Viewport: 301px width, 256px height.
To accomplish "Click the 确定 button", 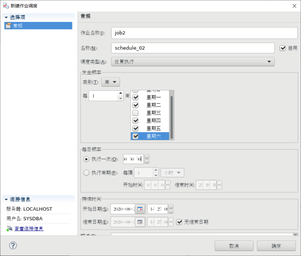I will coord(276,246).
